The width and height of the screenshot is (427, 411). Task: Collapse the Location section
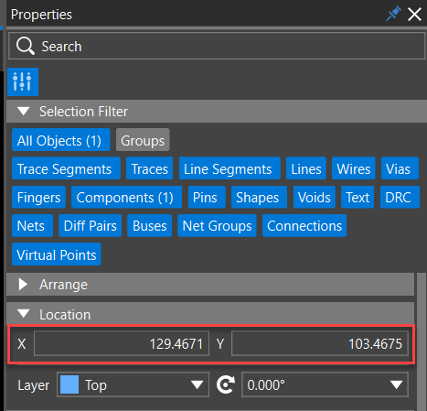click(x=24, y=314)
